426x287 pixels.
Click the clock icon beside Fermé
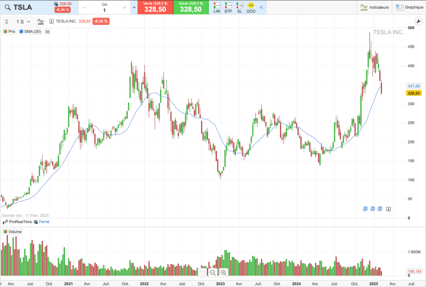coord(36,222)
